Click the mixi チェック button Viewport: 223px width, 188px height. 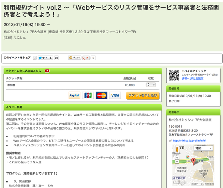(75, 58)
